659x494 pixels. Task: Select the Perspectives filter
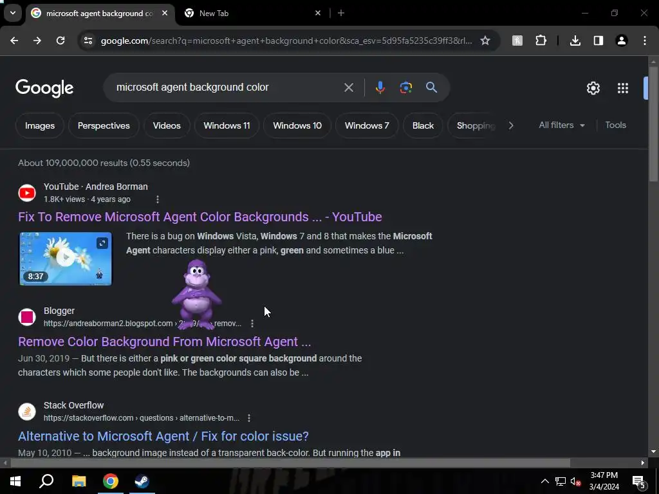pos(104,125)
